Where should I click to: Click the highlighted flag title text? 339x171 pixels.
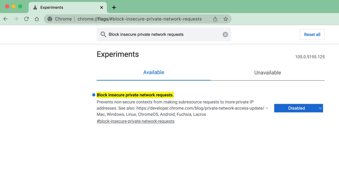point(135,95)
